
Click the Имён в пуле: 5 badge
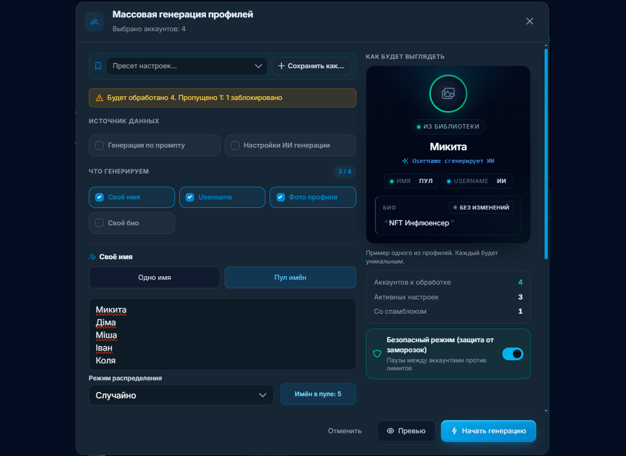pyautogui.click(x=318, y=394)
